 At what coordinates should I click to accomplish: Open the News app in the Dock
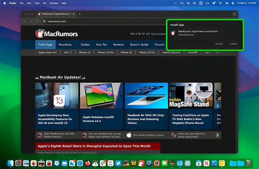click(x=206, y=163)
